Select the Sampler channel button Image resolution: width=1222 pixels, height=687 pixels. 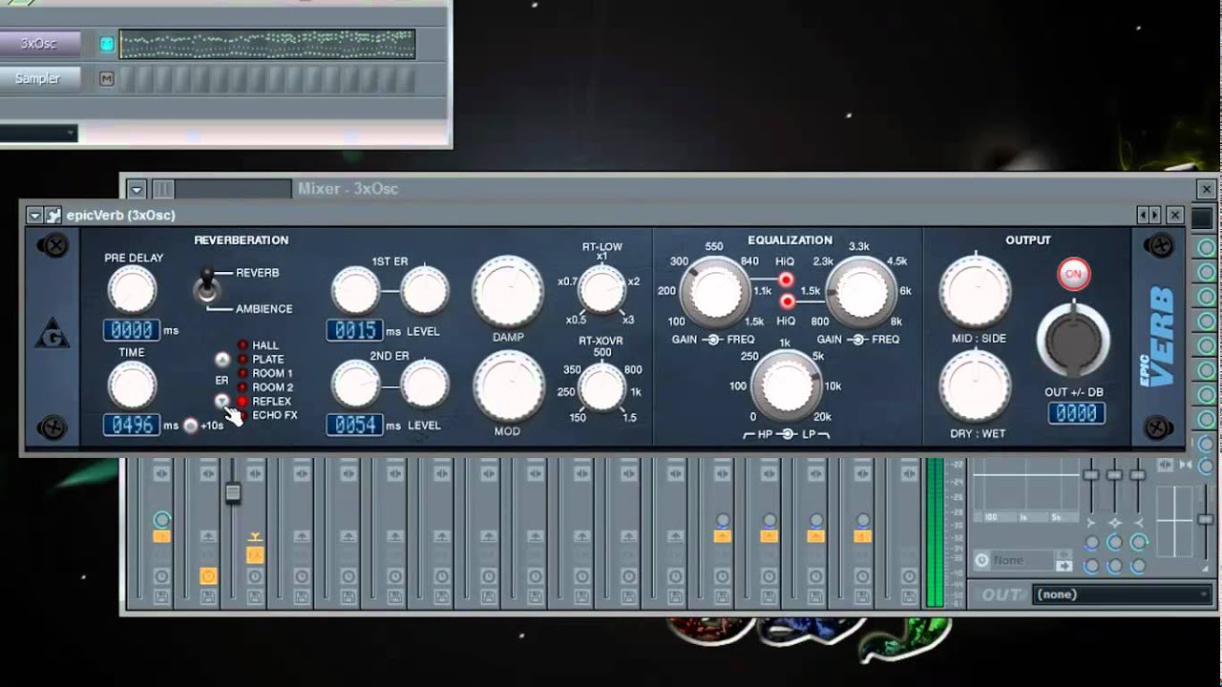pyautogui.click(x=39, y=79)
